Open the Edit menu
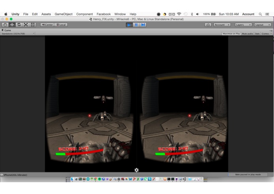This screenshot has height=194, width=274. point(35,14)
